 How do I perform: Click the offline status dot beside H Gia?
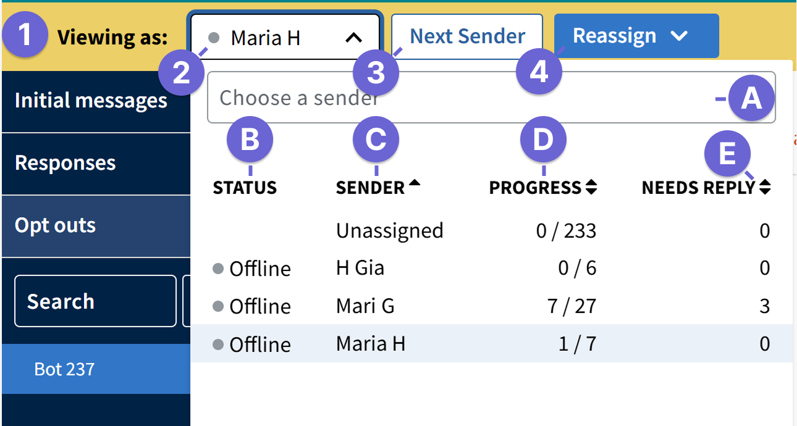tap(219, 268)
